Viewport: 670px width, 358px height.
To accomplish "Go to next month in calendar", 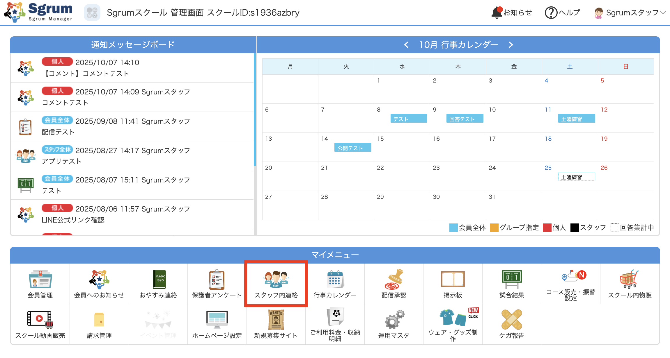I will tap(511, 45).
